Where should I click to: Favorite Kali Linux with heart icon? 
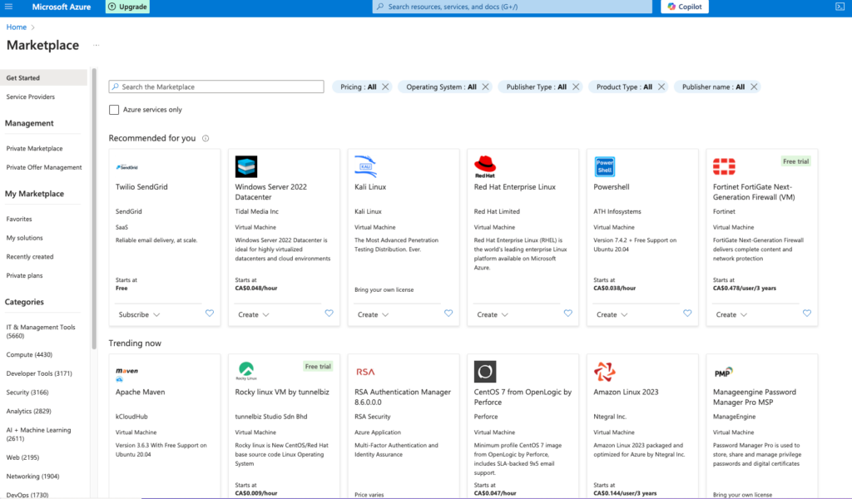(448, 314)
